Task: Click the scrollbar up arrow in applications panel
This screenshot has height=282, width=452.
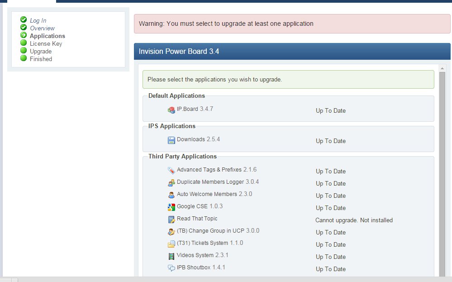Action: click(442, 68)
